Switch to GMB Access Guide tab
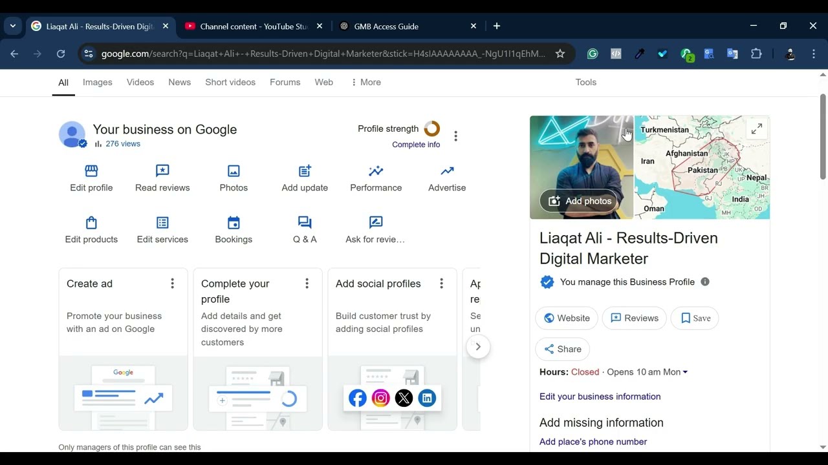This screenshot has width=828, height=465. tap(409, 26)
